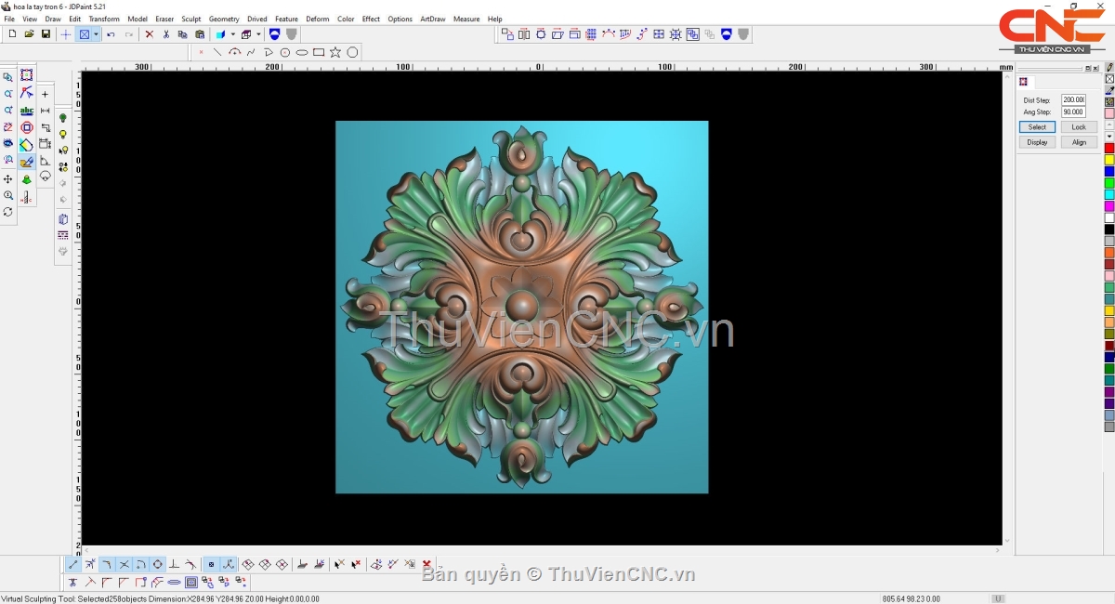Open the existing file folder icon
This screenshot has height=604, width=1115.
[x=29, y=34]
